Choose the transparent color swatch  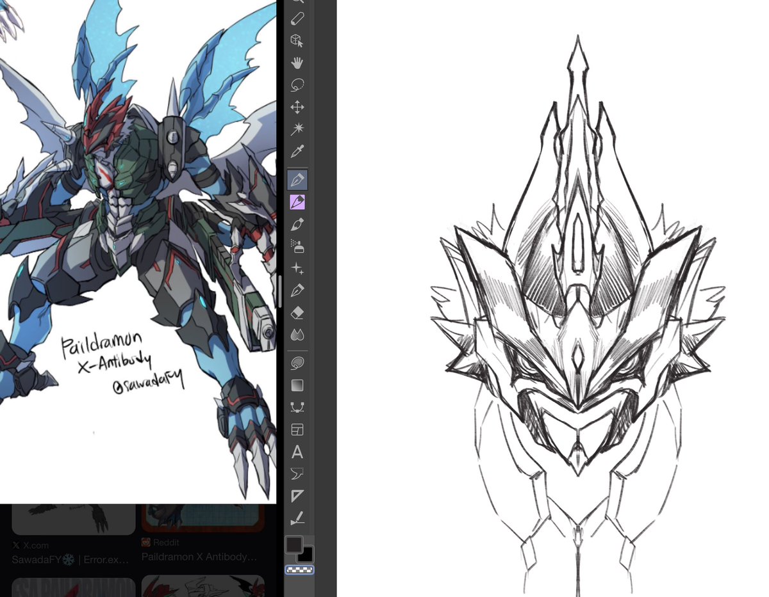pyautogui.click(x=299, y=569)
